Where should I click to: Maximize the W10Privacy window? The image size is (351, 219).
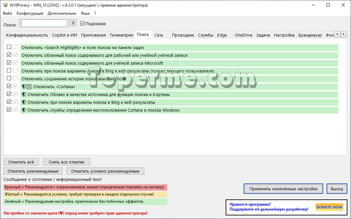click(x=328, y=5)
